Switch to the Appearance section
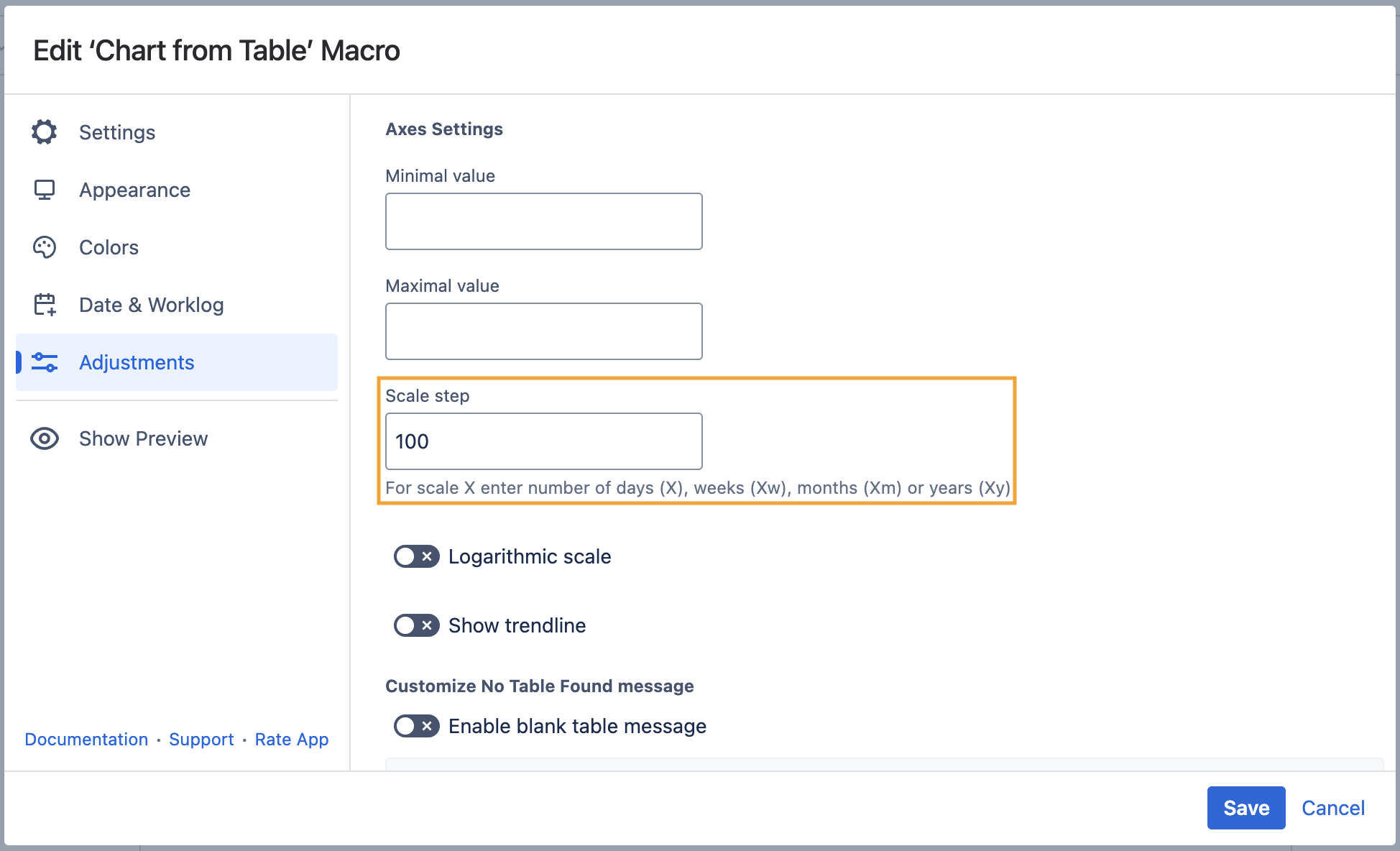1400x851 pixels. [x=135, y=190]
